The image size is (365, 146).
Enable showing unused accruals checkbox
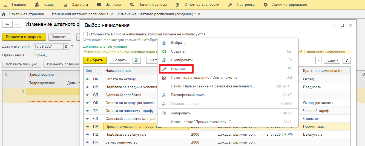86,34
